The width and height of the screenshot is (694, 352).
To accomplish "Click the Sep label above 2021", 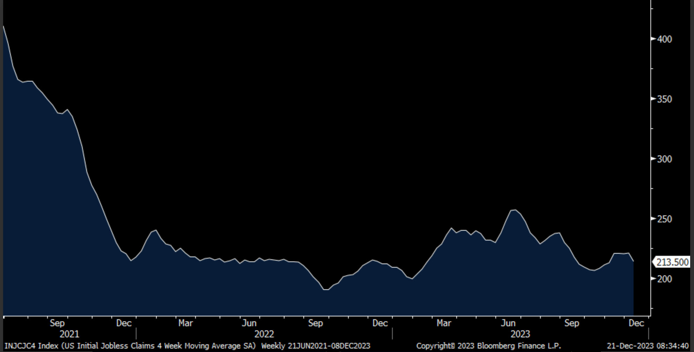I will coord(57,323).
